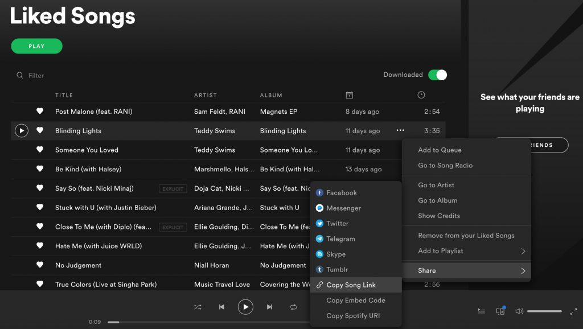Share the song via Facebook
Viewport: 583px width, 329px height.
tap(356, 192)
